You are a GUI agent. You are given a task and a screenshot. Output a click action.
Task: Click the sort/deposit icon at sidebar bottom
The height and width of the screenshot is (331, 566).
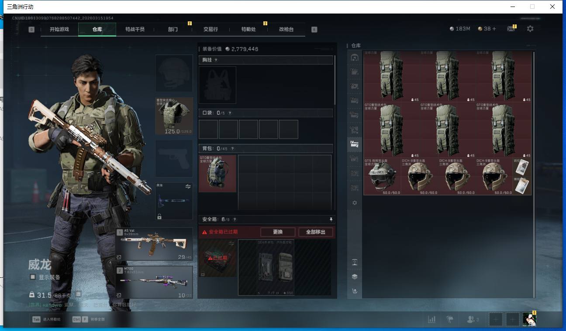coord(355,291)
